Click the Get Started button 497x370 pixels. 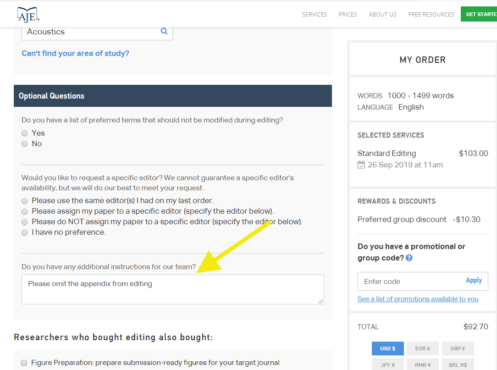pos(479,14)
